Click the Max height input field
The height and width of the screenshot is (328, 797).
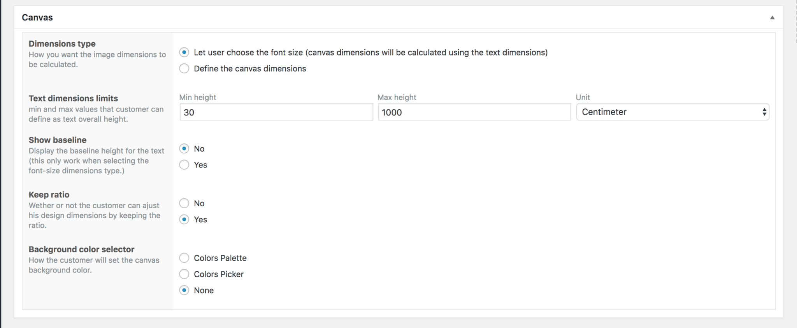point(474,112)
